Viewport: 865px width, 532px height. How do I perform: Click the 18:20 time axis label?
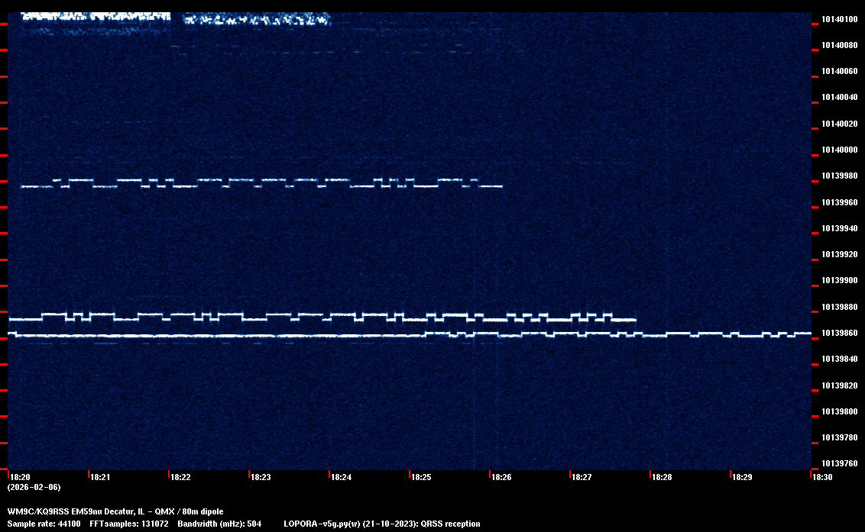(20, 477)
